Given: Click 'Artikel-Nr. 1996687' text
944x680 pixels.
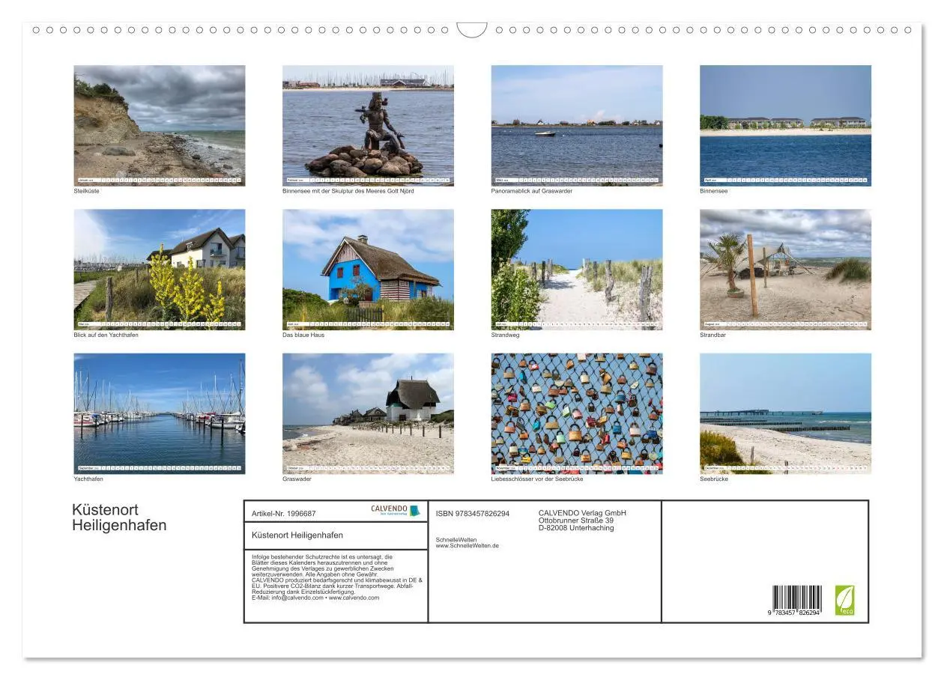Looking at the screenshot, I should pos(284,514).
